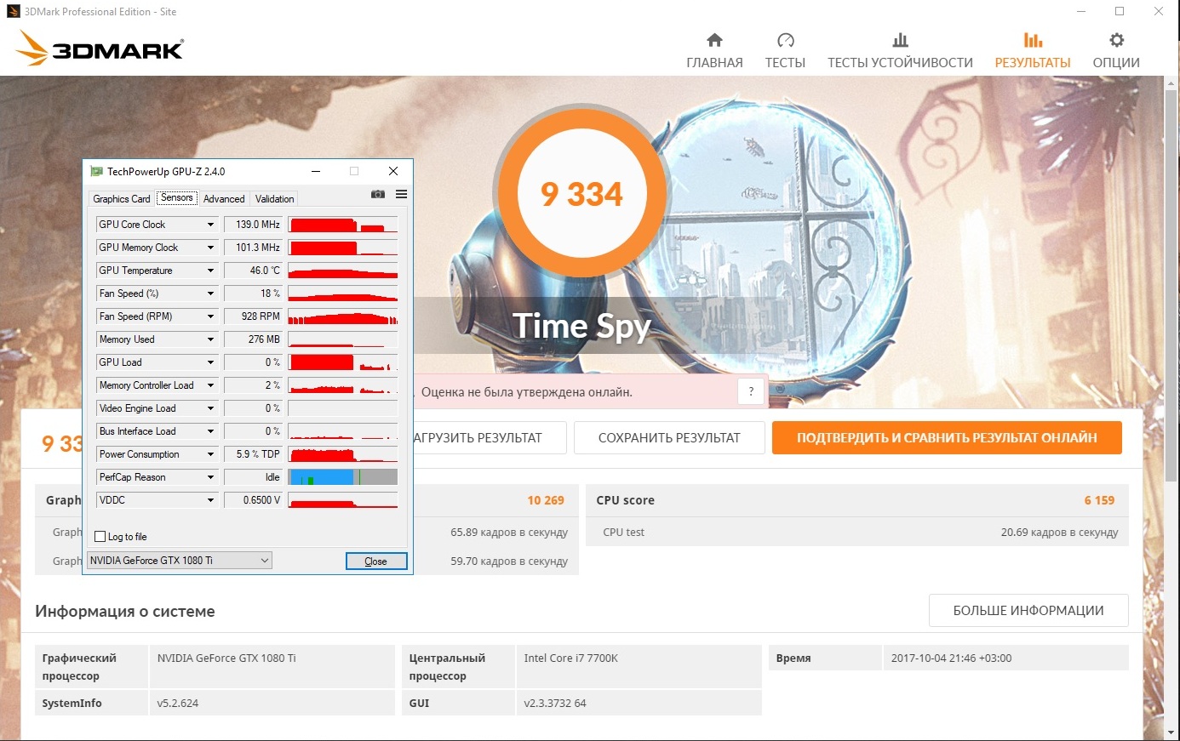Click the GPU Load history graph

pos(343,362)
